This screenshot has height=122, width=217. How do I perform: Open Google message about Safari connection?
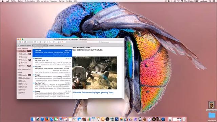[52, 94]
